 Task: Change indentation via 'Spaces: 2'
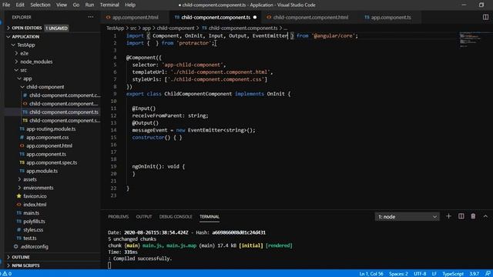pos(398,274)
